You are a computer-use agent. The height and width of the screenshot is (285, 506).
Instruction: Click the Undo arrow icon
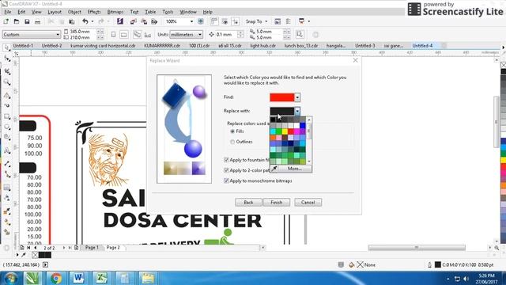point(85,21)
